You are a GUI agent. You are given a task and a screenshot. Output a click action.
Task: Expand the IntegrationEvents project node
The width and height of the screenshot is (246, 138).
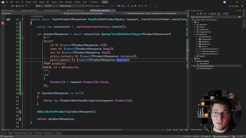pyautogui.click(x=194, y=32)
